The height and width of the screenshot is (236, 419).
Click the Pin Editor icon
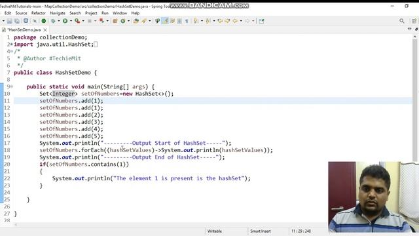(x=261, y=21)
